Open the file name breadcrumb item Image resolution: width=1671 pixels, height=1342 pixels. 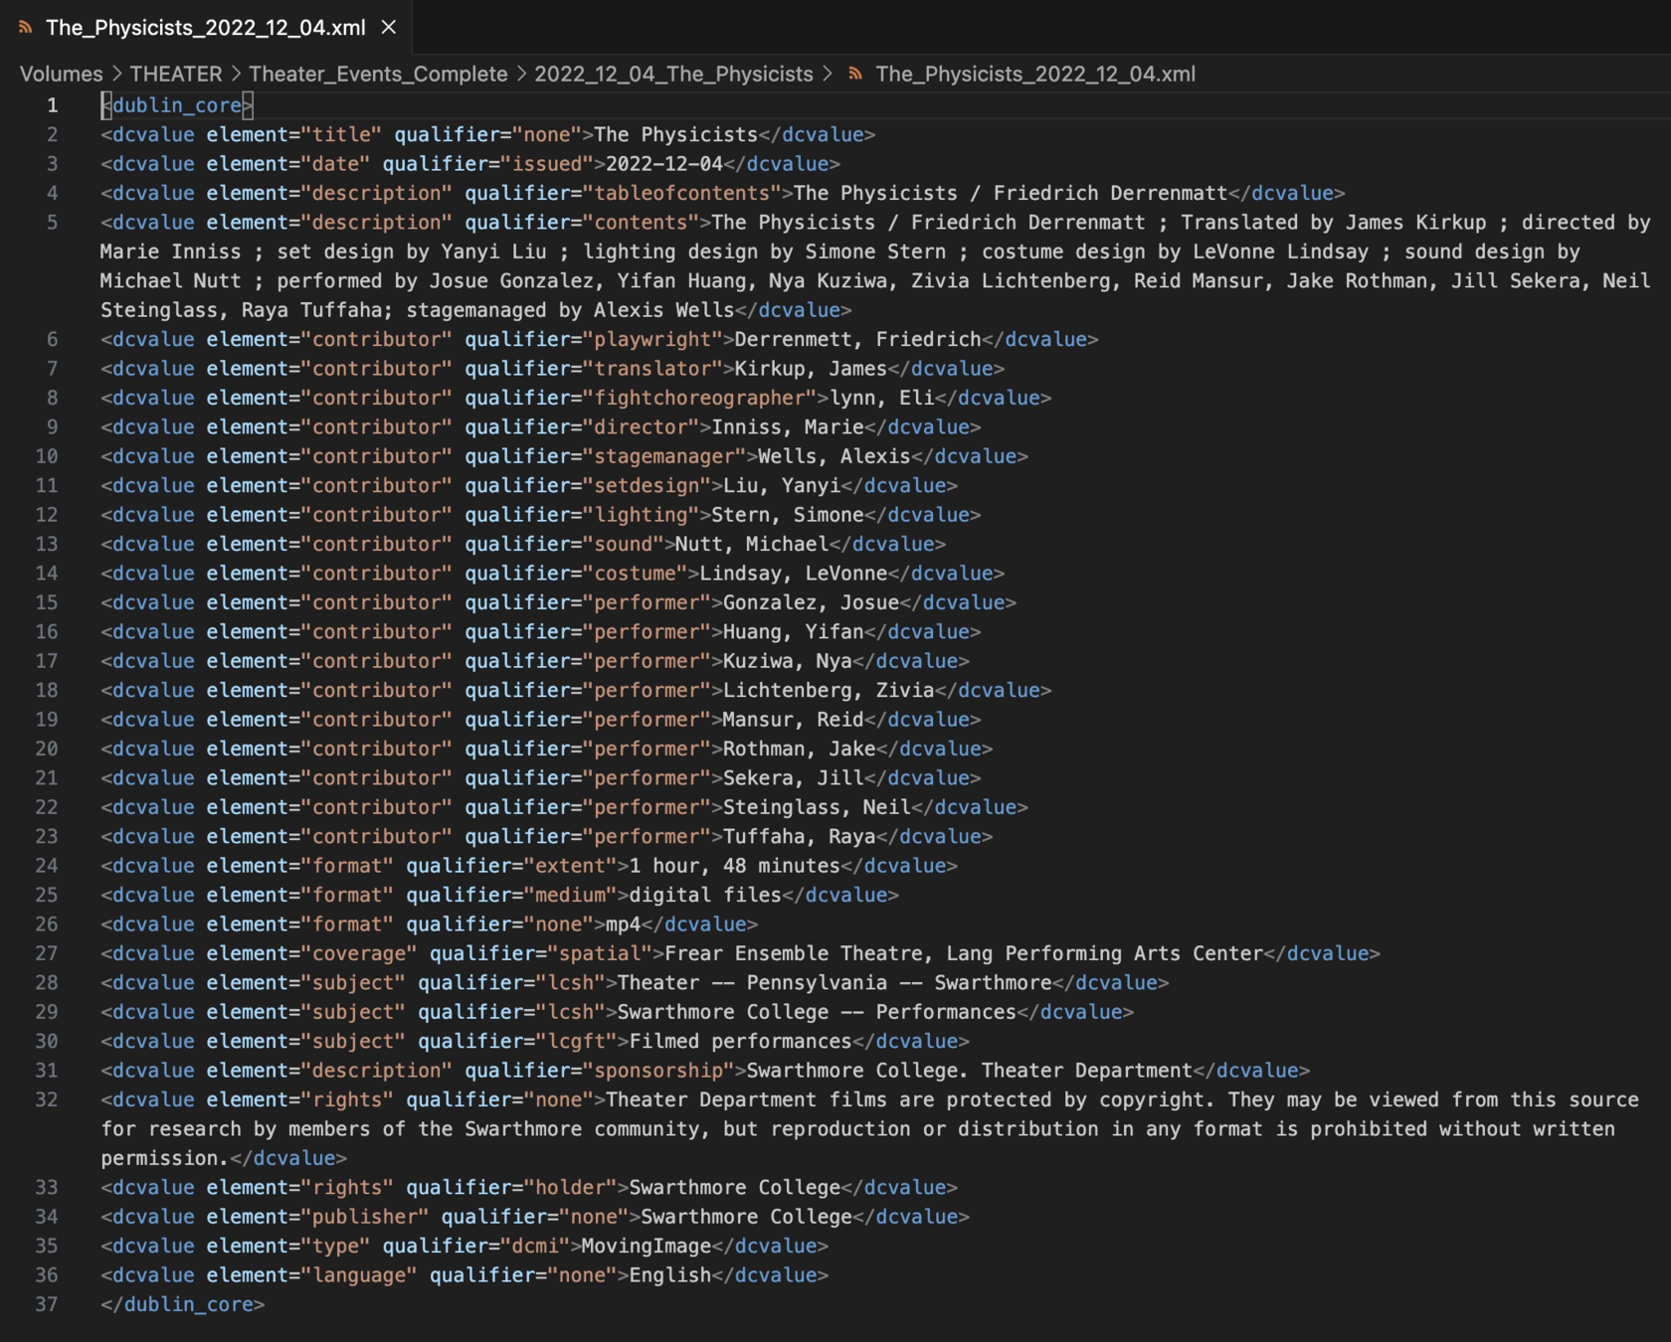tap(1035, 74)
